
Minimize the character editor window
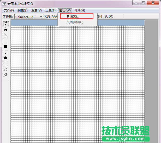(136, 3)
